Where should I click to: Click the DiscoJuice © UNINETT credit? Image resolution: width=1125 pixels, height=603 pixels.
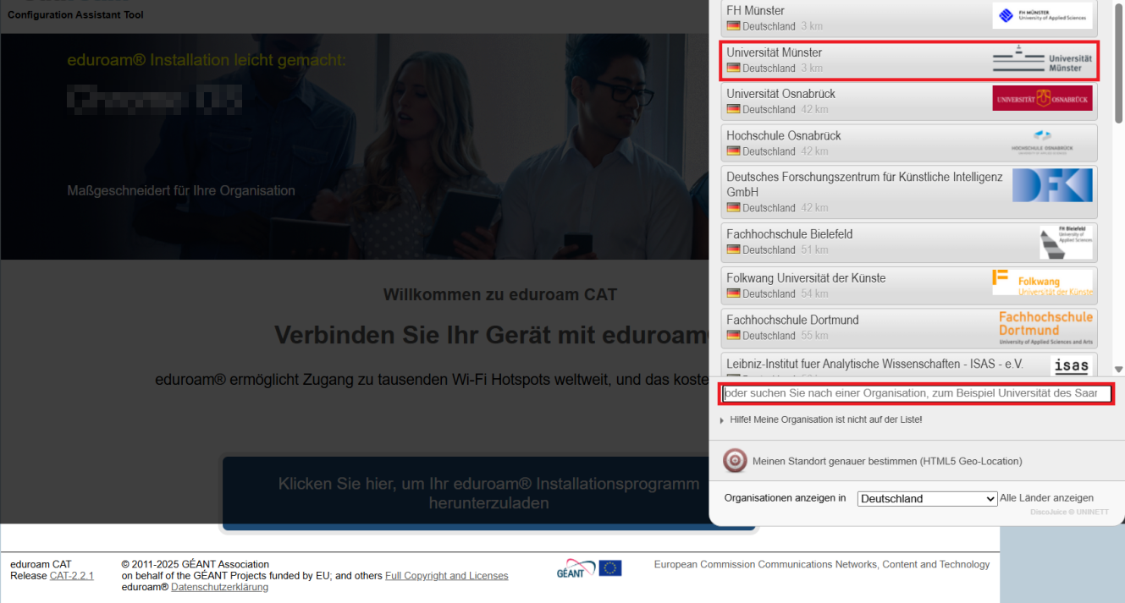1069,513
